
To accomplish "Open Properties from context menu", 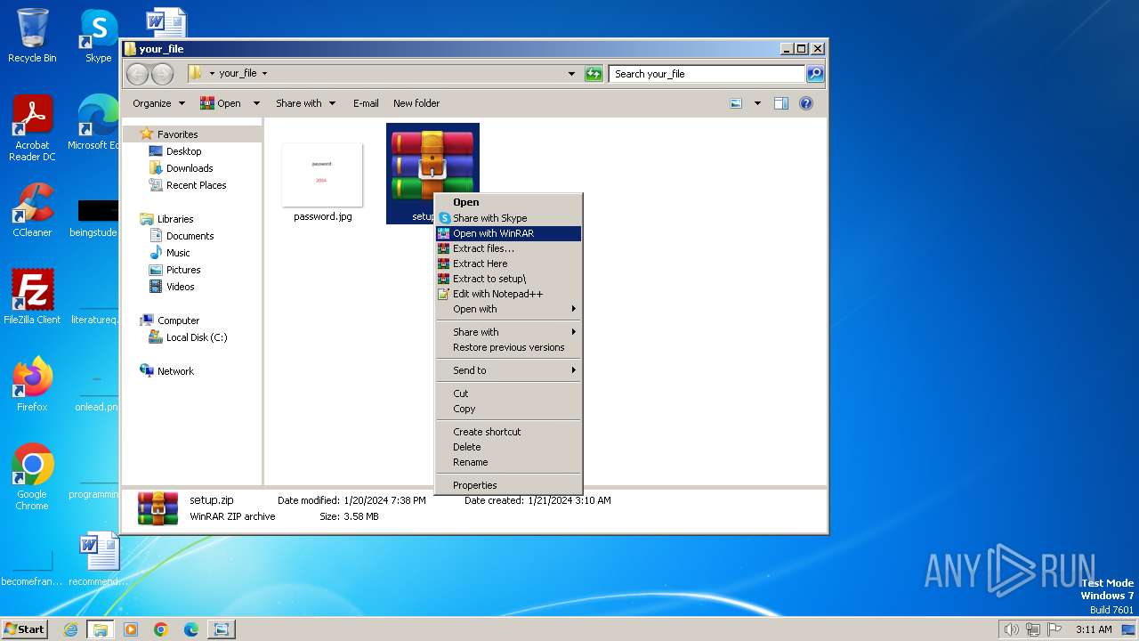I will tap(508, 485).
